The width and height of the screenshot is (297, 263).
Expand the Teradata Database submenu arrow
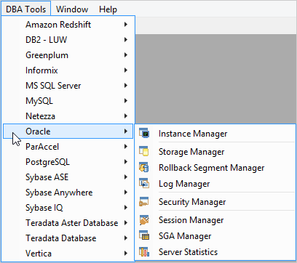coord(126,238)
